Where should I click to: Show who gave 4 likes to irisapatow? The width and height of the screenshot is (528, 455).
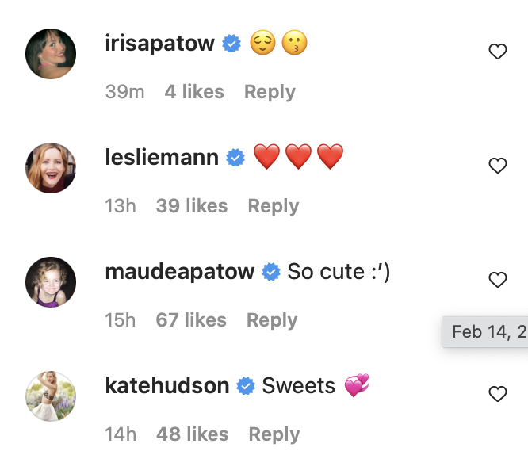[x=194, y=92]
